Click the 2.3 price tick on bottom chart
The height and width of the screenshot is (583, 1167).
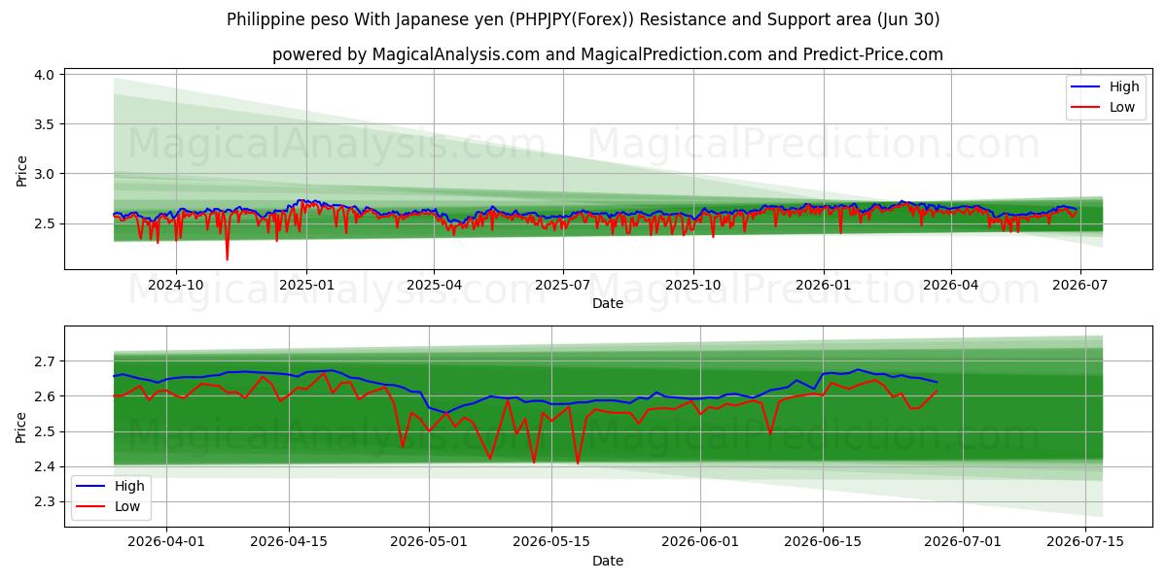(x=47, y=502)
